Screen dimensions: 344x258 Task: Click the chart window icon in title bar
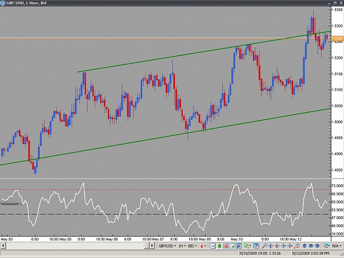3,3
